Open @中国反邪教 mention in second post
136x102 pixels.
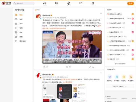coord(67,82)
